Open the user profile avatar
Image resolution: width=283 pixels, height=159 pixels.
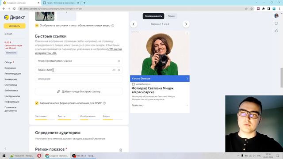pos(276,16)
